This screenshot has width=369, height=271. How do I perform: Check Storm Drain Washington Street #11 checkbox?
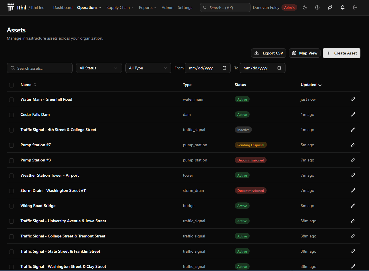coord(11,191)
